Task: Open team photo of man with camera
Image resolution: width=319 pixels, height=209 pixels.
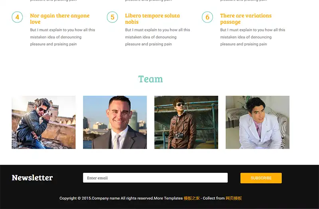Action: (186, 122)
